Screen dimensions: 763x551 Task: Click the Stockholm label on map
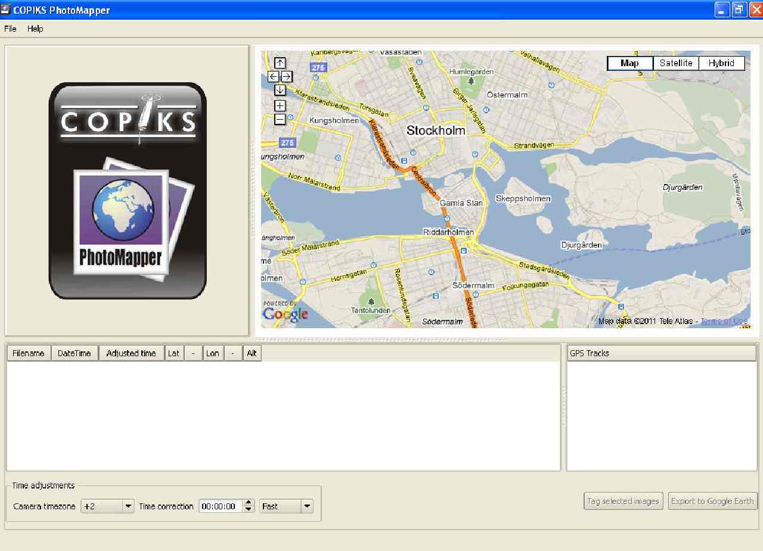(x=436, y=130)
